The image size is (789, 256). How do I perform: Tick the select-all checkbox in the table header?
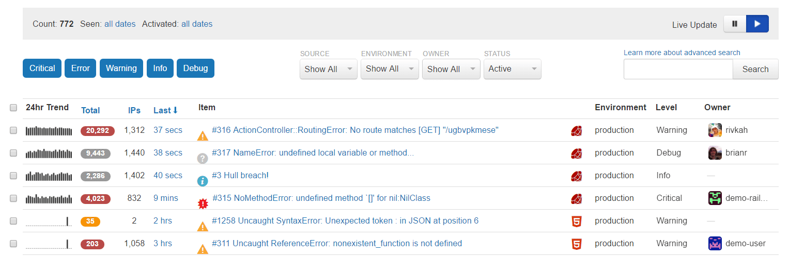(13, 108)
